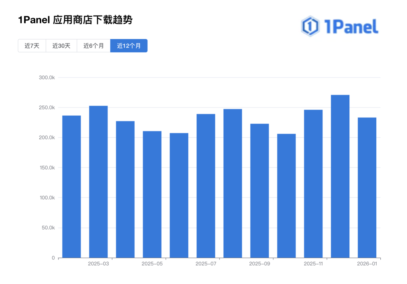
Task: Click the 2025-06 bar
Action: (x=179, y=195)
